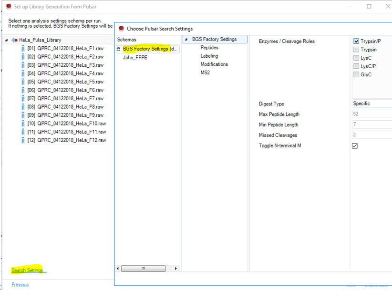This screenshot has height=290, width=392.
Task: Click the file icon for QPRC_04122018_HeLa_F8.raw
Action: click(23, 107)
